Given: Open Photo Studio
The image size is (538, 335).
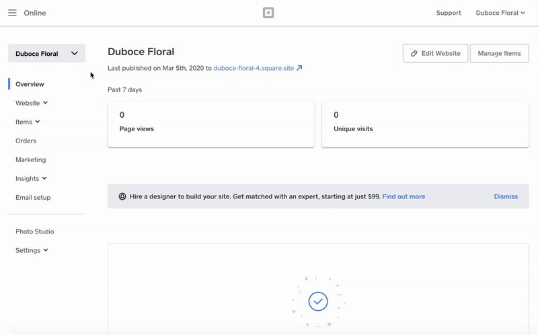Looking at the screenshot, I should coord(34,231).
